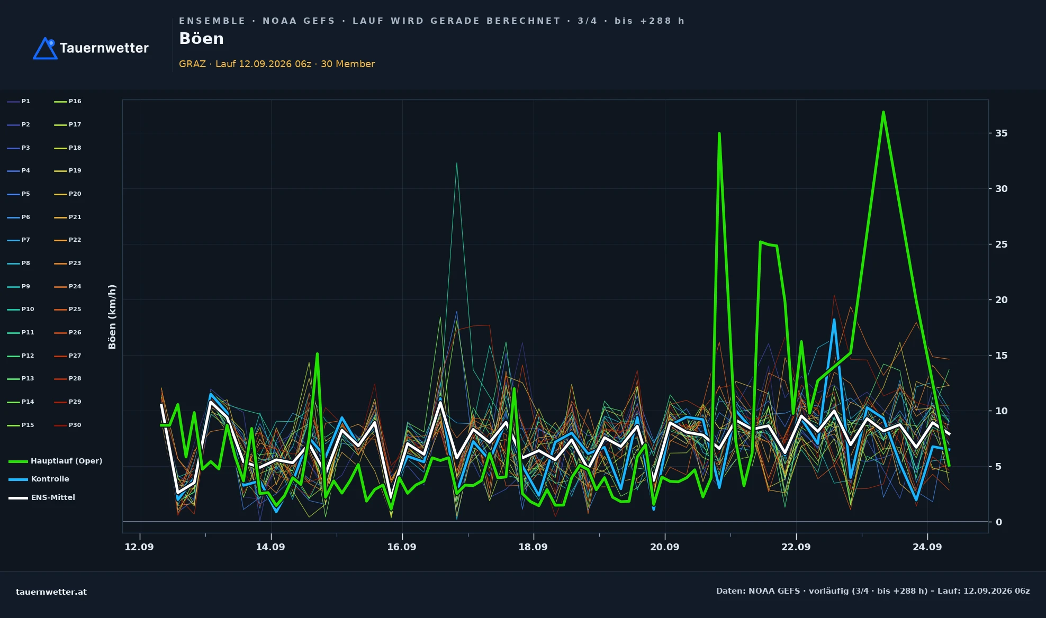Toggle the ENS-Mittel legend entry
Viewport: 1046px width, 618px height.
coord(42,497)
